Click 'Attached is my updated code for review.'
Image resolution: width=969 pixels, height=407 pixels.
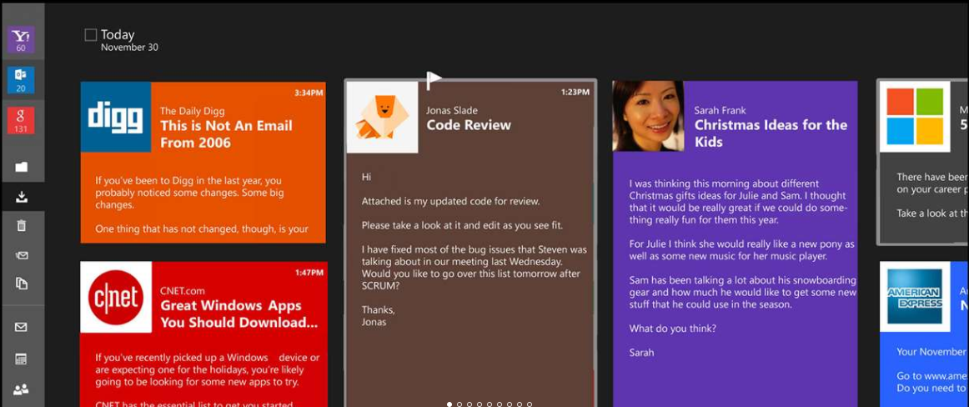tap(451, 201)
